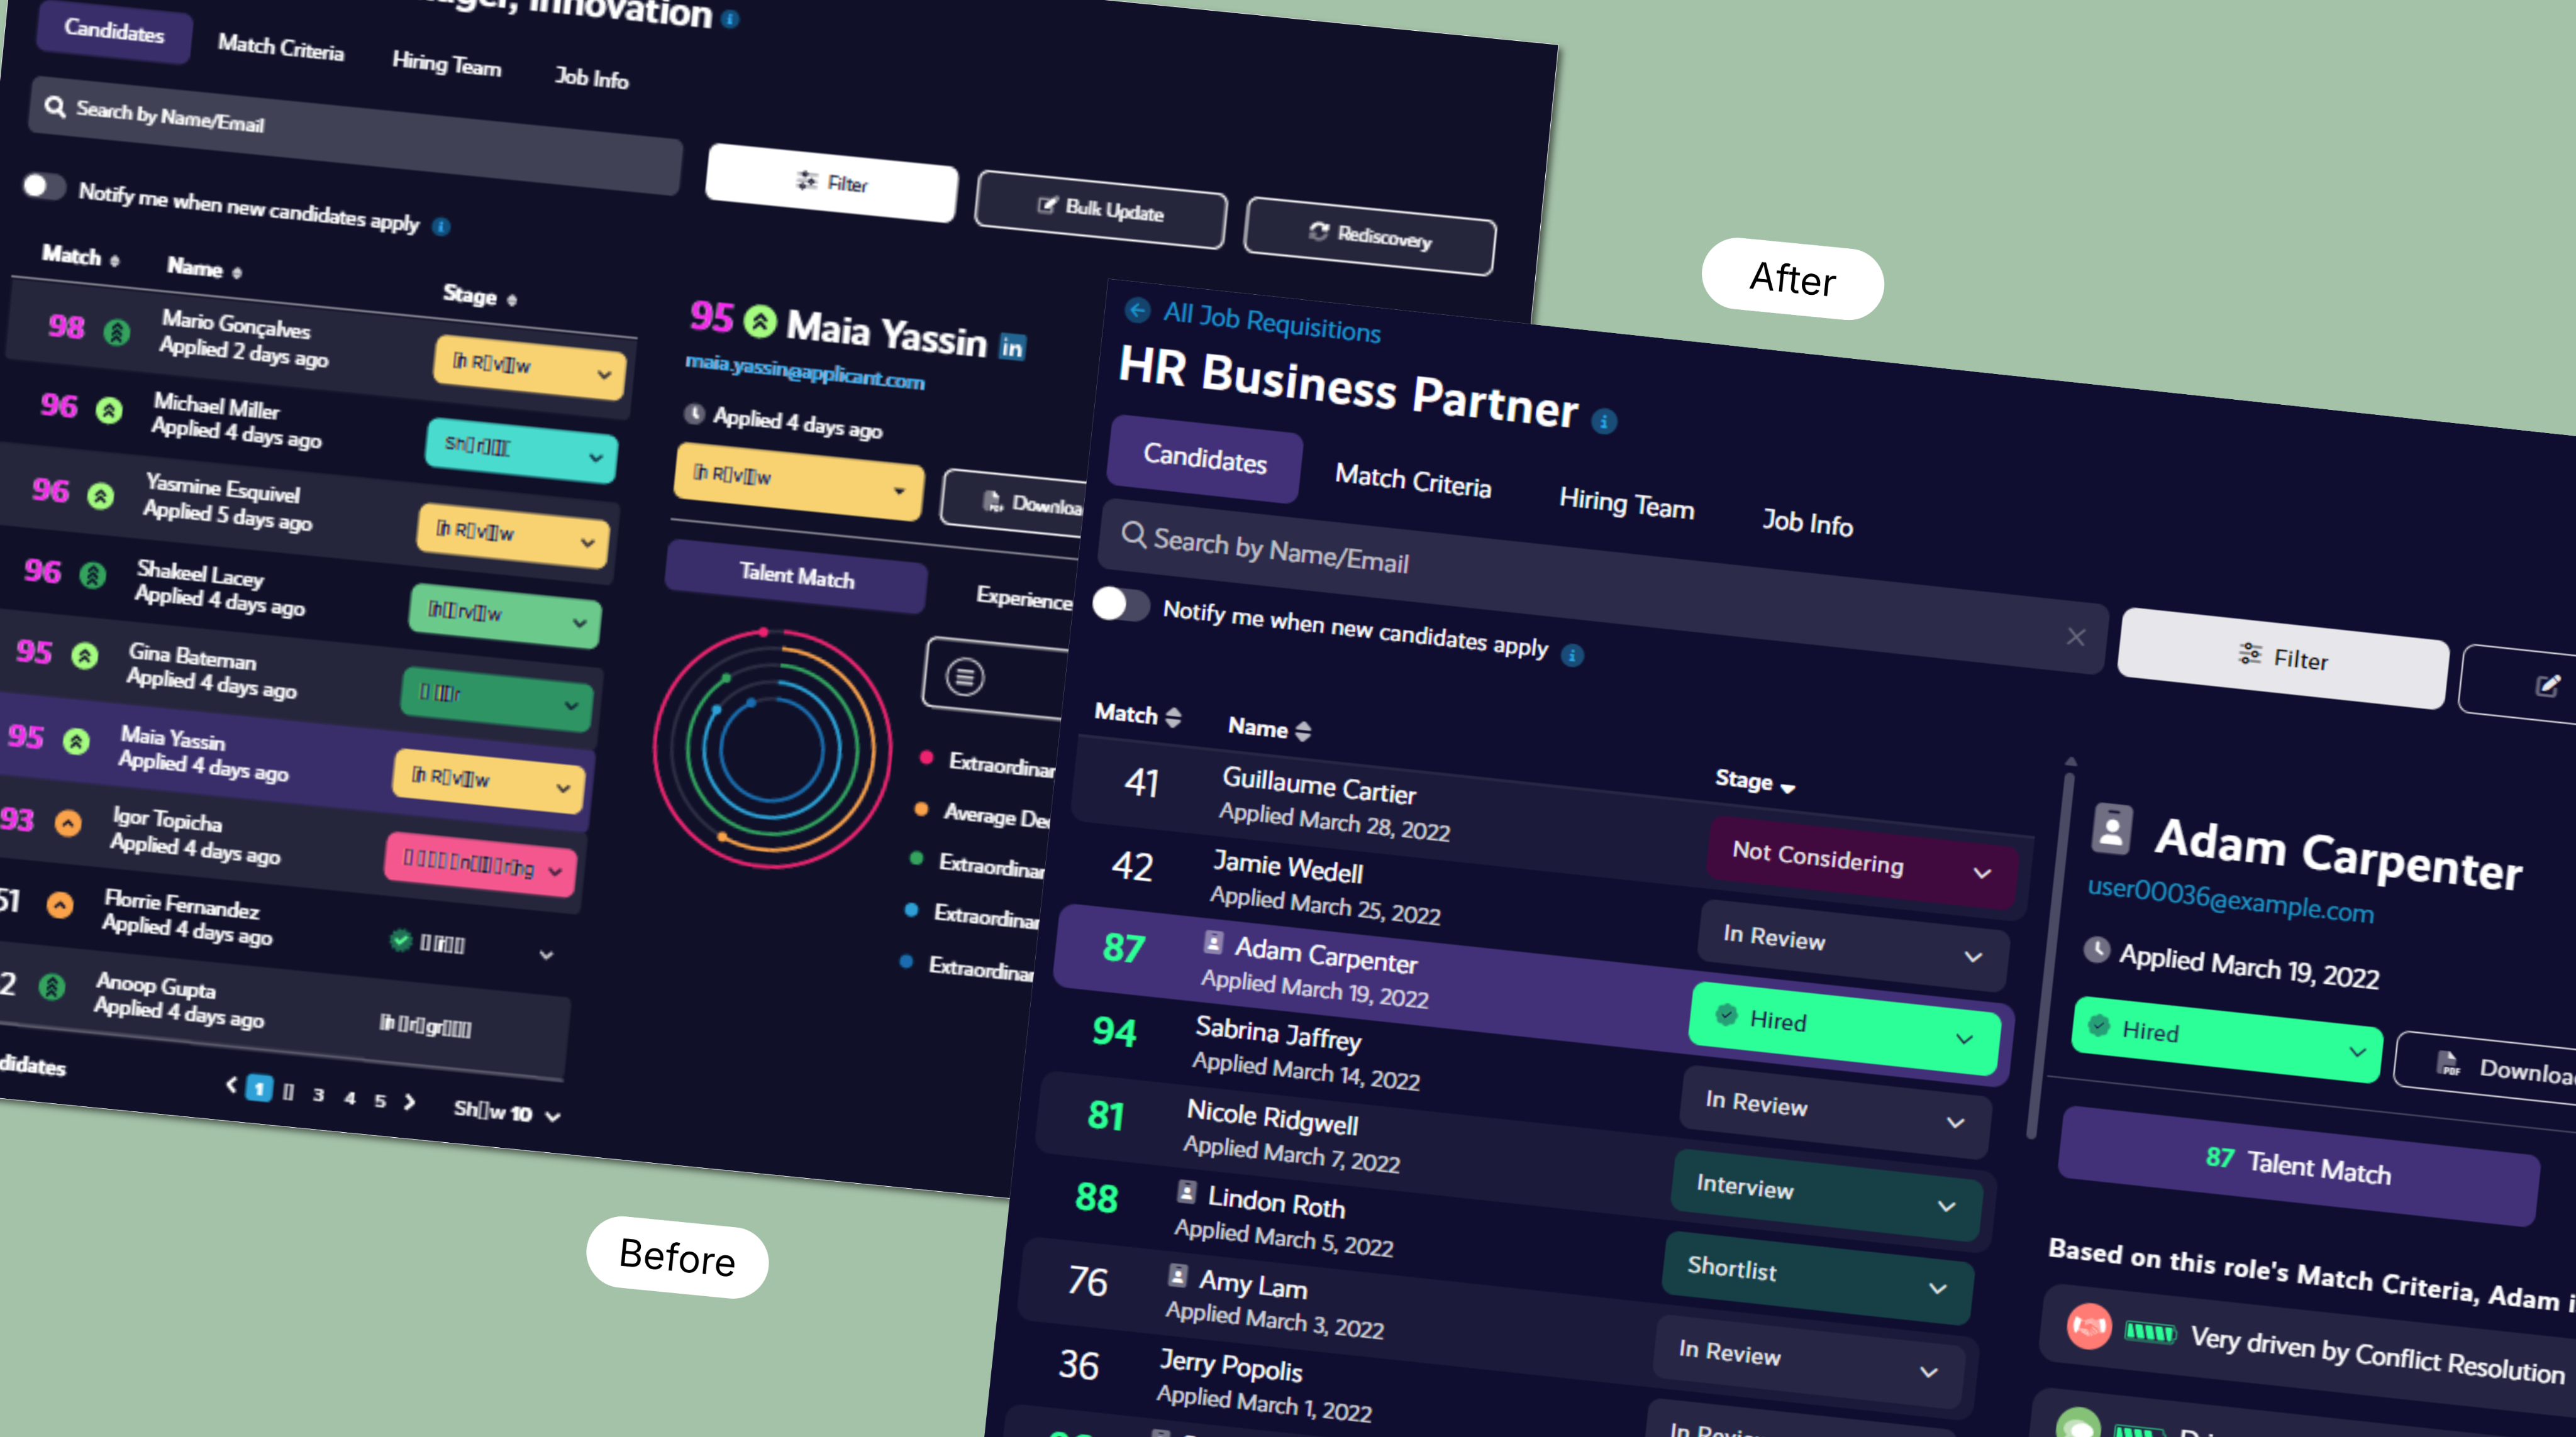Toggle notify switch in the Before view
Screen dimensions: 2576x1437
coord(44,186)
